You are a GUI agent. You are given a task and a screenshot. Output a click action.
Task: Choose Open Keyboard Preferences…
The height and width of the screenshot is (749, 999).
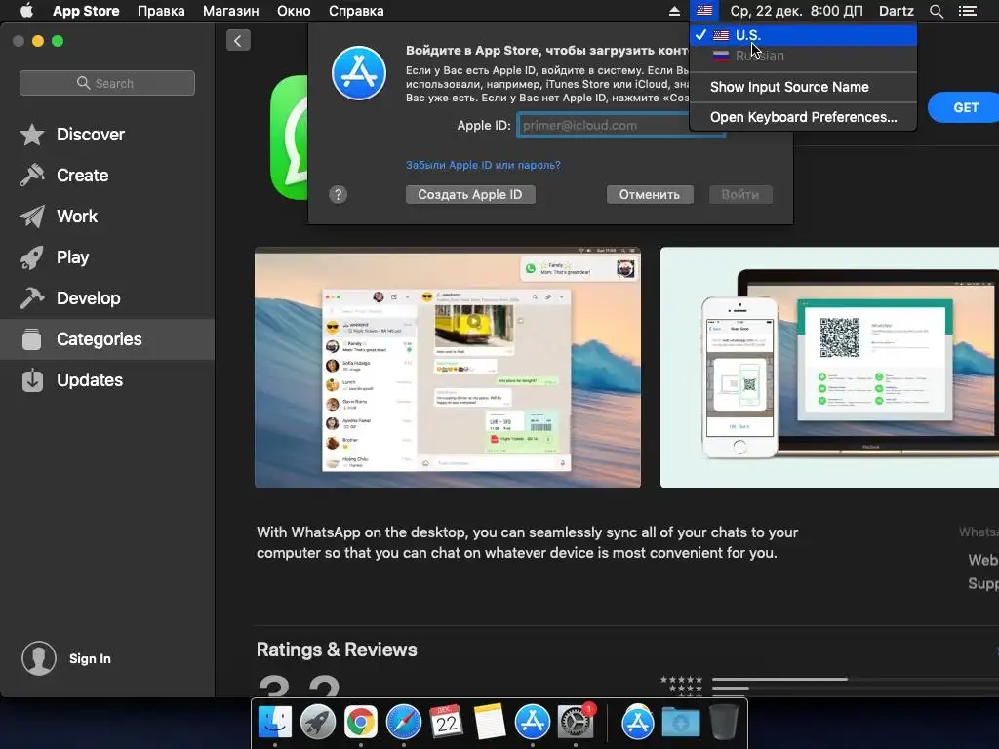[x=803, y=117]
